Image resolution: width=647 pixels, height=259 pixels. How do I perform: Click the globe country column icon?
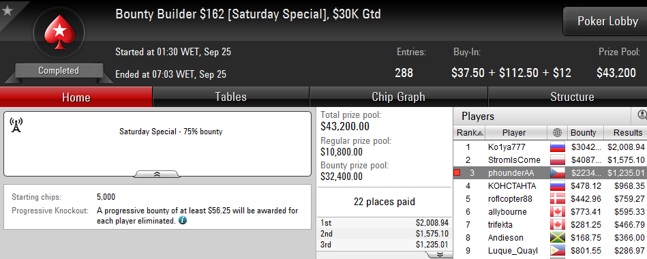558,133
